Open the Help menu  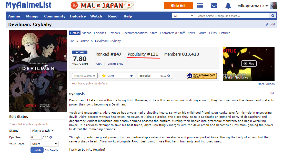(x=128, y=16)
